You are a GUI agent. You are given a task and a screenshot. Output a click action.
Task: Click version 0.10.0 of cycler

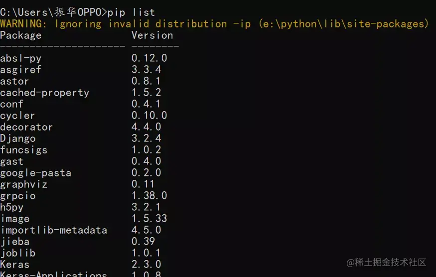click(x=149, y=116)
